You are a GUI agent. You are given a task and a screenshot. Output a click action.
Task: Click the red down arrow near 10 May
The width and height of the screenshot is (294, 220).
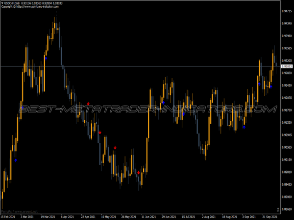coord(100,132)
